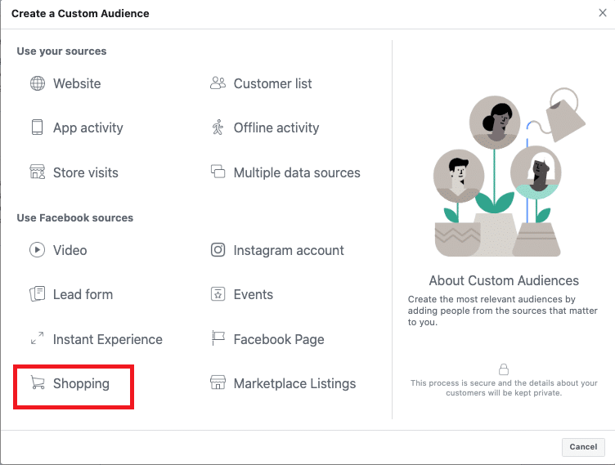The image size is (615, 465).
Task: Select Video as Facebook source
Action: coord(70,250)
